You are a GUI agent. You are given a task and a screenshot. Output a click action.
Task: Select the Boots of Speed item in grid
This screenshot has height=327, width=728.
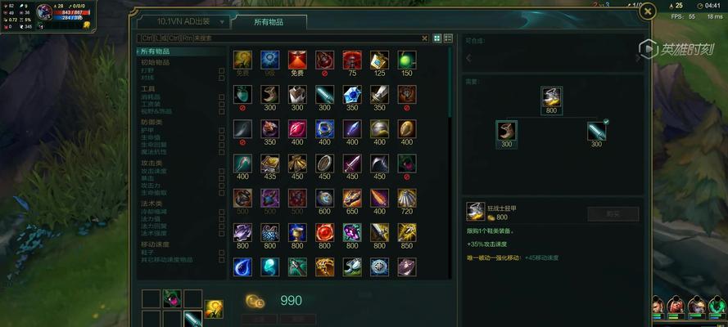[269, 95]
